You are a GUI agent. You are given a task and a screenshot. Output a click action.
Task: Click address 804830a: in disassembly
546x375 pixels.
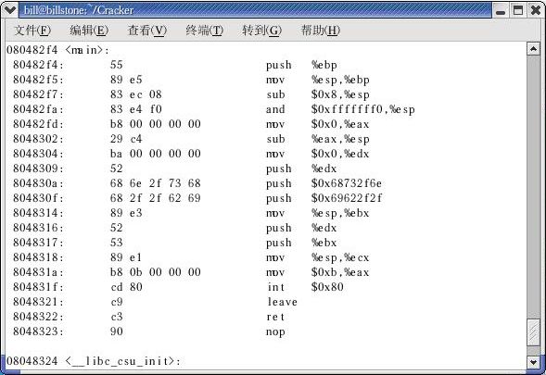pos(38,183)
